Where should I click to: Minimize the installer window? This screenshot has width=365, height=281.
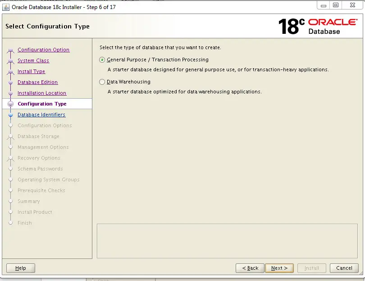[324, 5]
